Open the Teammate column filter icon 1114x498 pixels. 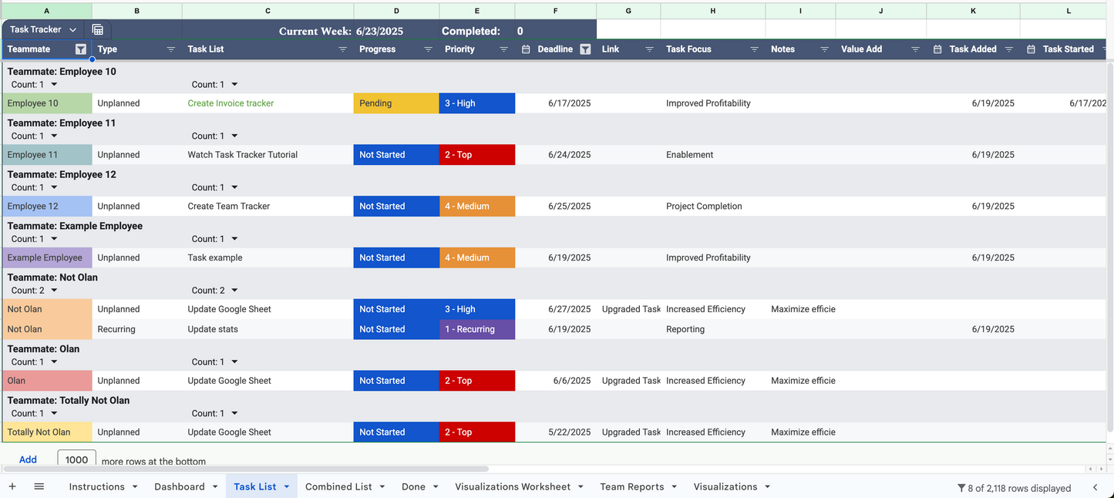tap(81, 49)
